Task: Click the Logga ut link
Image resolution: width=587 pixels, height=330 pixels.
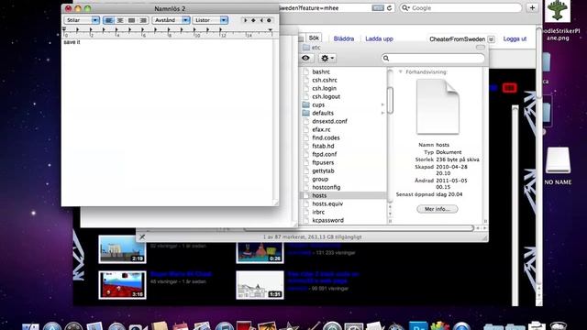Action: (x=515, y=38)
